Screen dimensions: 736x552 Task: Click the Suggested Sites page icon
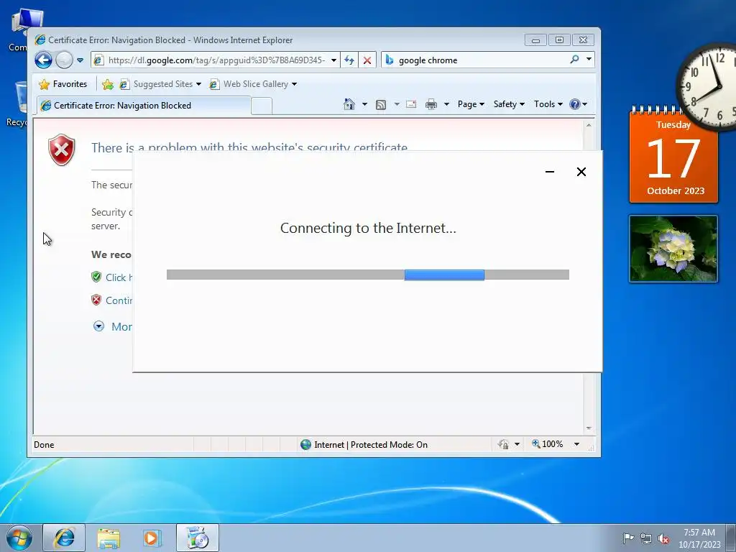pyautogui.click(x=124, y=85)
